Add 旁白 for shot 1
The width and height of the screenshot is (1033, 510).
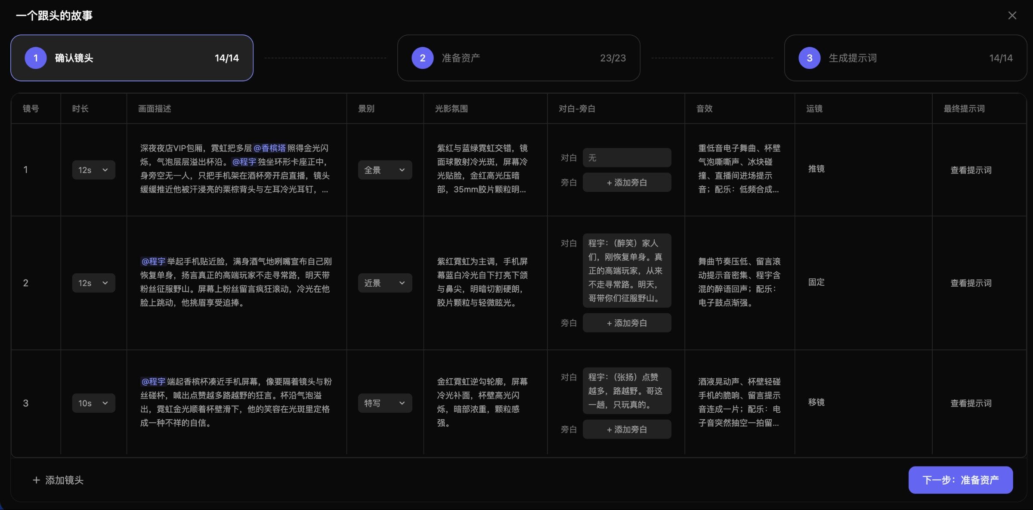[x=627, y=182]
